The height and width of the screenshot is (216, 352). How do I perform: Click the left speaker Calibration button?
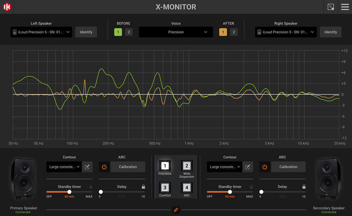click(128, 167)
